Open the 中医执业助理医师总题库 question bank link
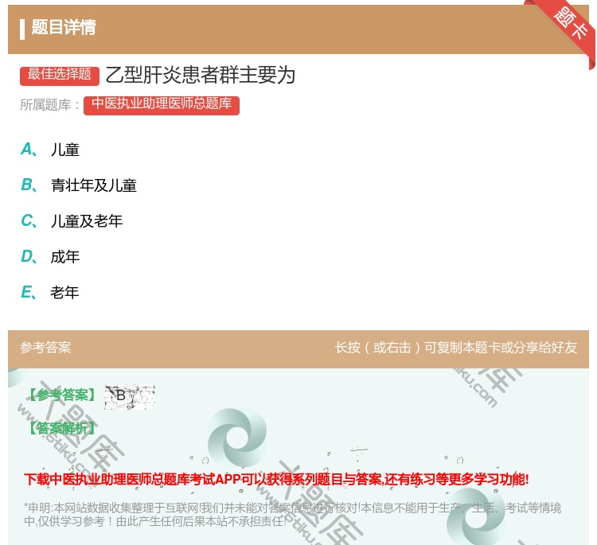This screenshot has width=597, height=545. point(162,105)
